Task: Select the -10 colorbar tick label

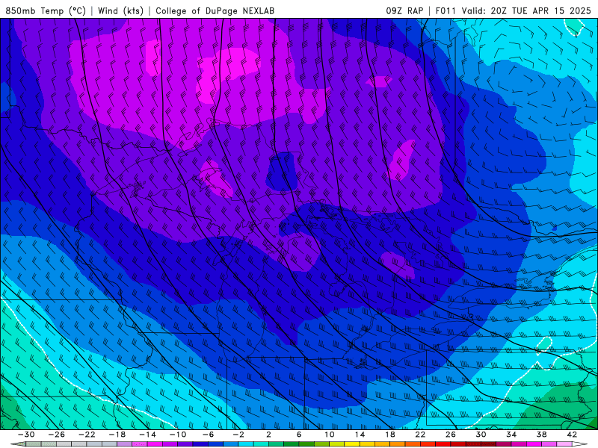Action: (x=178, y=435)
